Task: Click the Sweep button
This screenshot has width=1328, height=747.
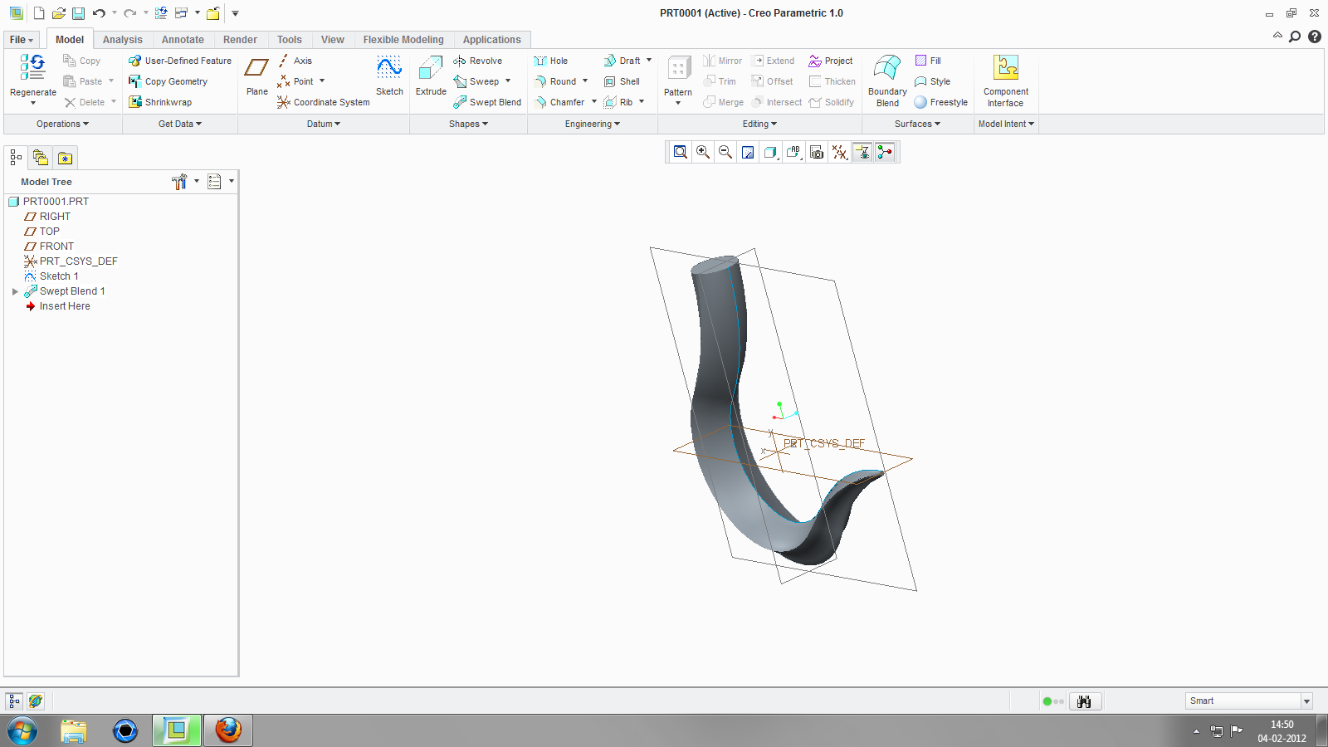Action: [x=477, y=81]
